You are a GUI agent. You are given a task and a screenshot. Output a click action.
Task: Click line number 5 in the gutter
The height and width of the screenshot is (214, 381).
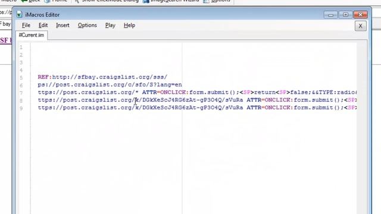click(x=21, y=78)
